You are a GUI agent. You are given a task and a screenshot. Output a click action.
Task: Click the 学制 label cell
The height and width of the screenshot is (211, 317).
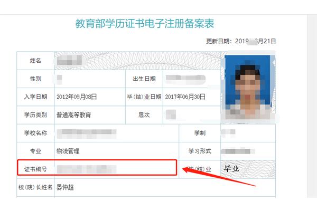[x=200, y=133]
